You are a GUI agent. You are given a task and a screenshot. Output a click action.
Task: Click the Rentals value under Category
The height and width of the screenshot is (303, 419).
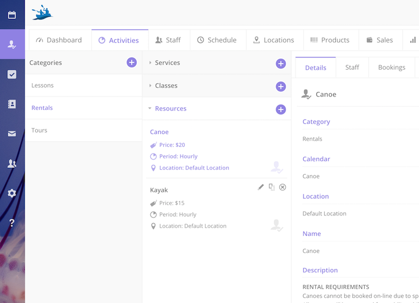coord(312,139)
